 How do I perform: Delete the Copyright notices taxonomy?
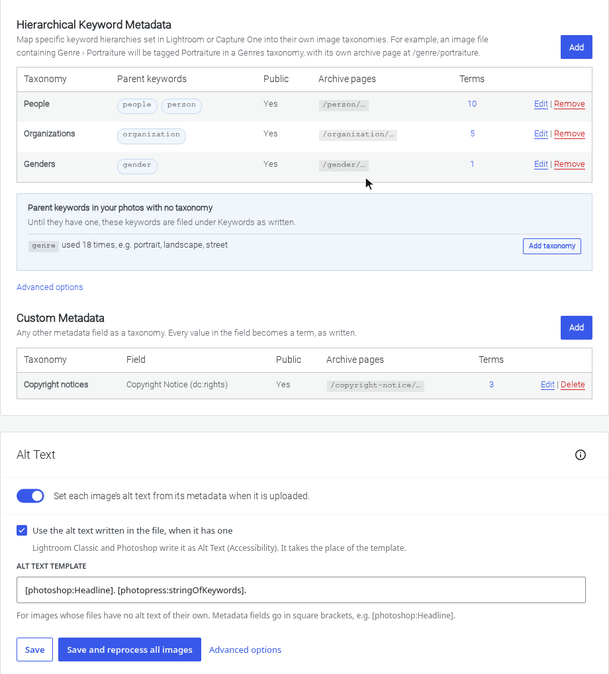(x=573, y=385)
